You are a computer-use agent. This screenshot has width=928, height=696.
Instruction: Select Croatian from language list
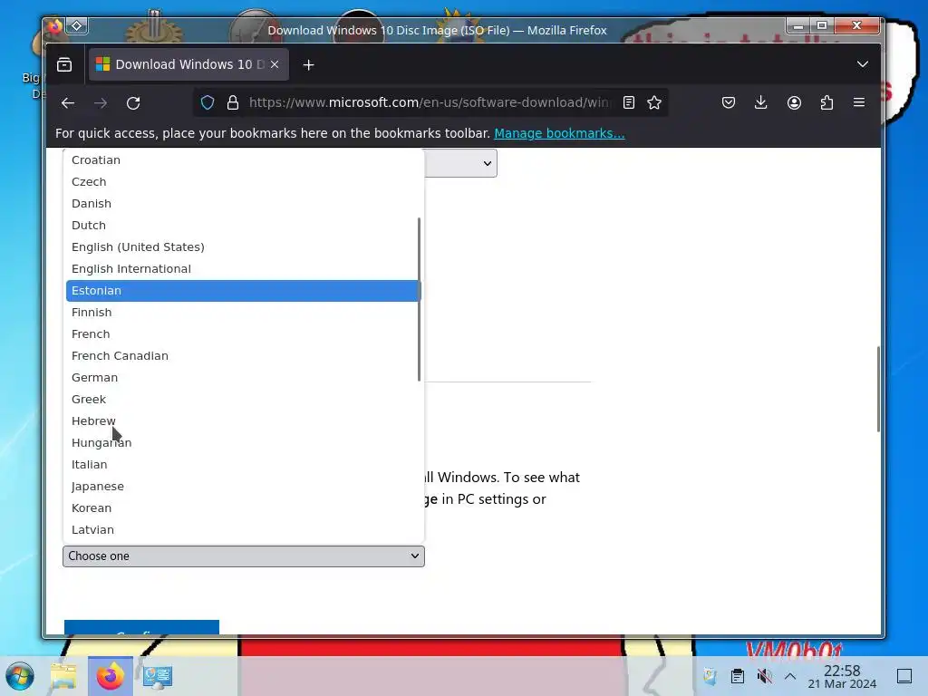[x=243, y=159]
